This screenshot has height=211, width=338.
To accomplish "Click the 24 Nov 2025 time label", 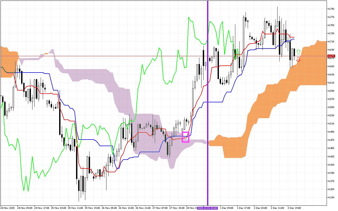I will point(7,208).
